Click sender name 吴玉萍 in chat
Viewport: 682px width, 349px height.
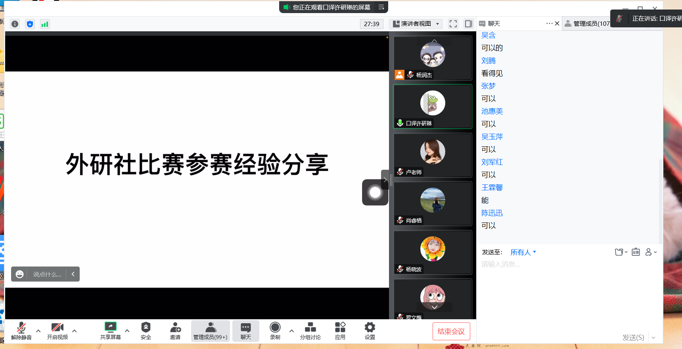(x=492, y=137)
